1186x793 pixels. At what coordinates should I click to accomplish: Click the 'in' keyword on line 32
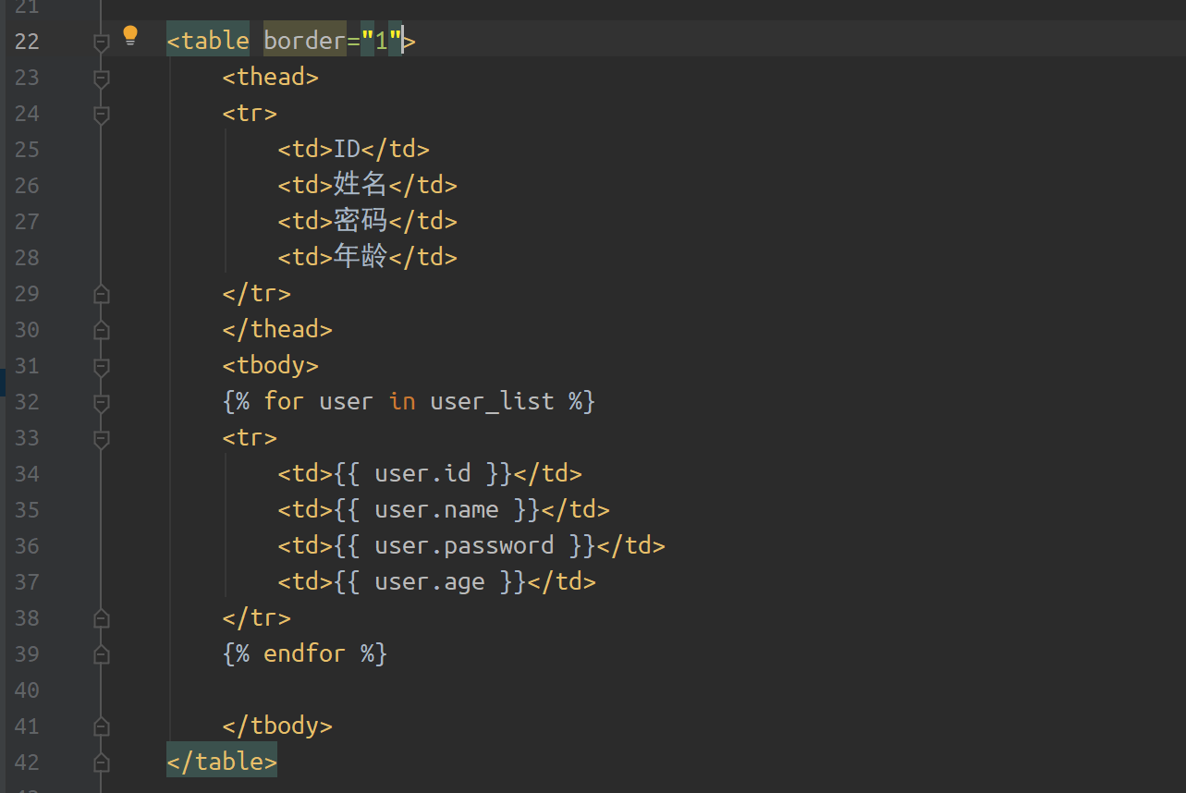pos(402,402)
